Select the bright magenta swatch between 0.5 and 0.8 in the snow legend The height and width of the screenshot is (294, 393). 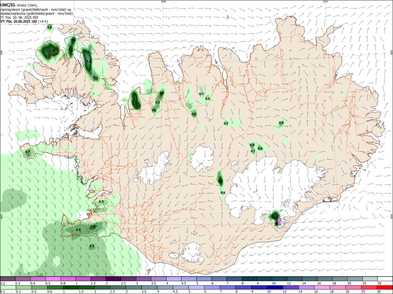tap(53, 279)
